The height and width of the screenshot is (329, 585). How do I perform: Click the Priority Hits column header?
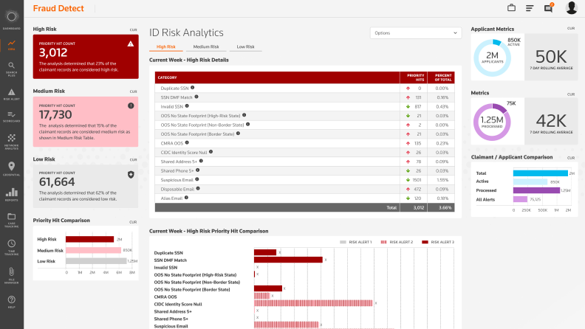(412, 77)
